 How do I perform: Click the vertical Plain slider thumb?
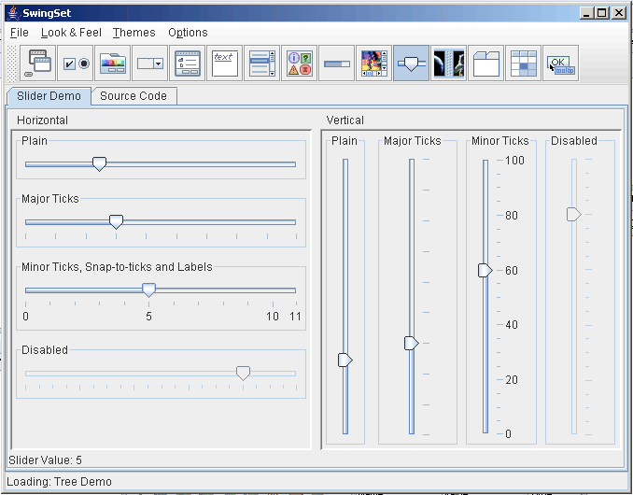(345, 360)
